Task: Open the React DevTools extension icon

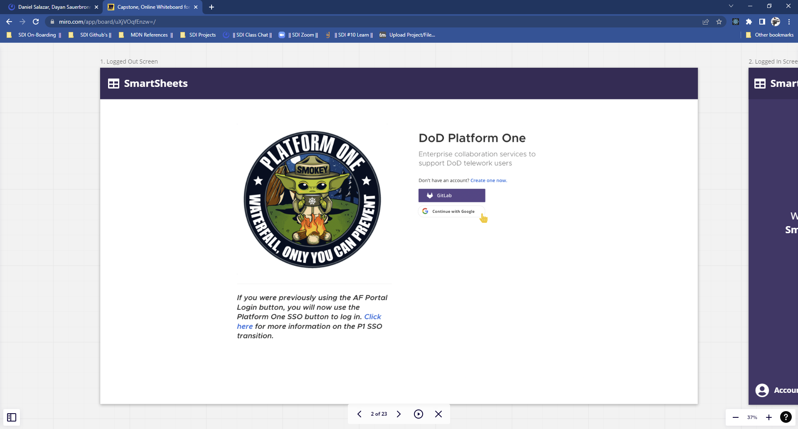Action: click(x=736, y=22)
